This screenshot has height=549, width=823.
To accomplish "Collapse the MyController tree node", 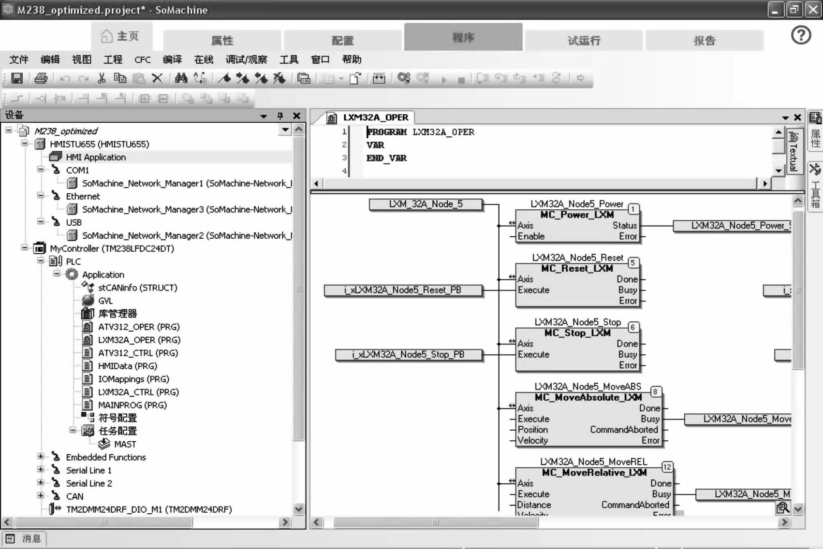I will 25,248.
